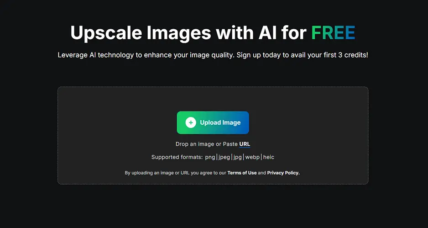Click the jpeg format label
This screenshot has width=428, height=228.
point(224,157)
